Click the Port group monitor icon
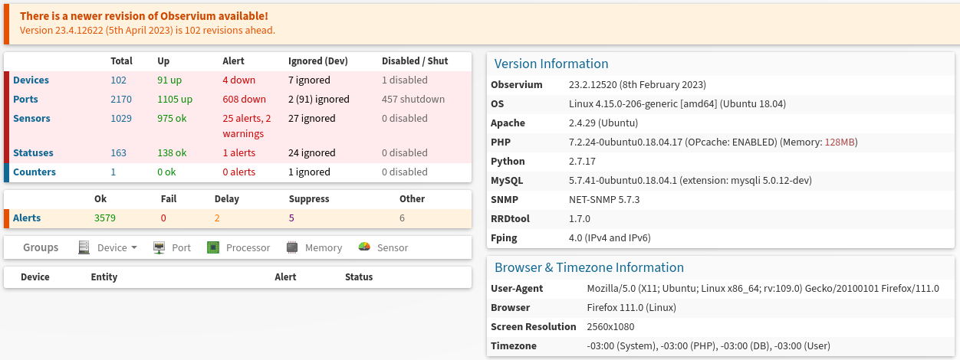This screenshot has width=960, height=360. point(159,247)
